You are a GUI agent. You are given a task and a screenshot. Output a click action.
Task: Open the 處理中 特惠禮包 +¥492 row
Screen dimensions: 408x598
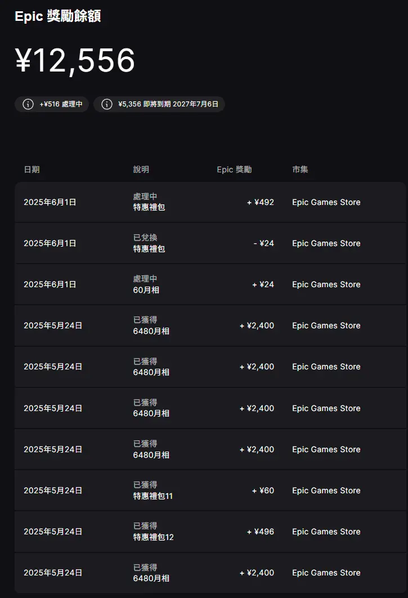pyautogui.click(x=210, y=202)
